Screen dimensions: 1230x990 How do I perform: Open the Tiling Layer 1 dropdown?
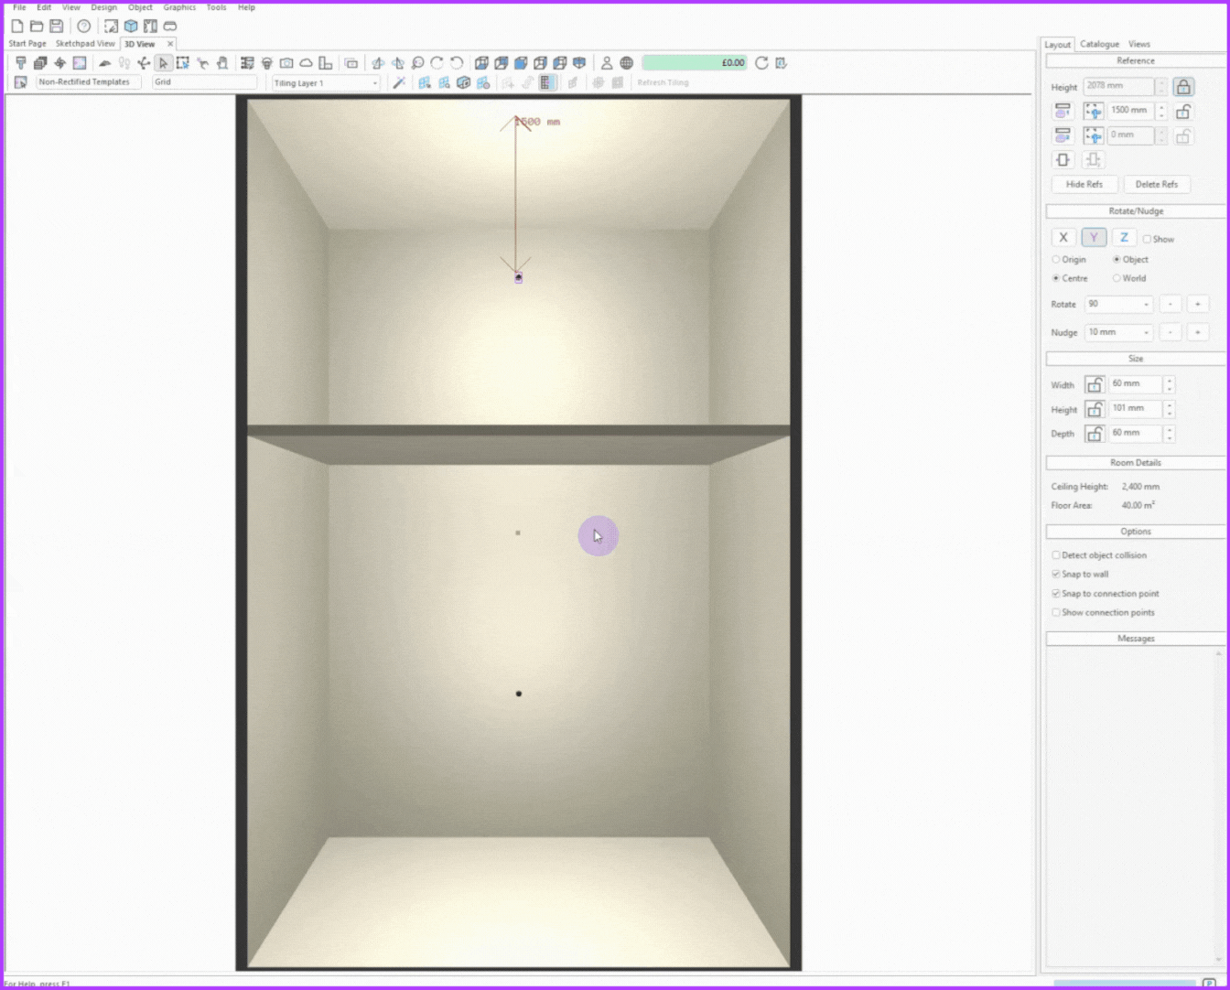point(325,83)
